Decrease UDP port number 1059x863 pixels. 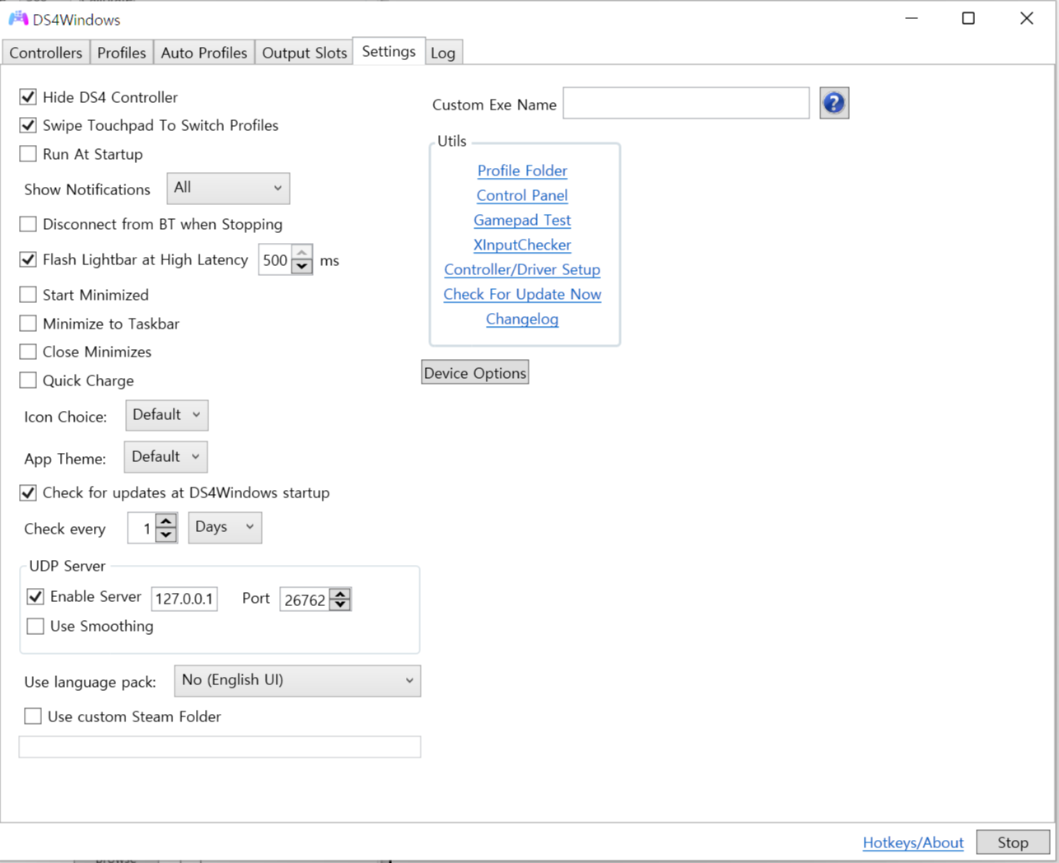coord(340,605)
